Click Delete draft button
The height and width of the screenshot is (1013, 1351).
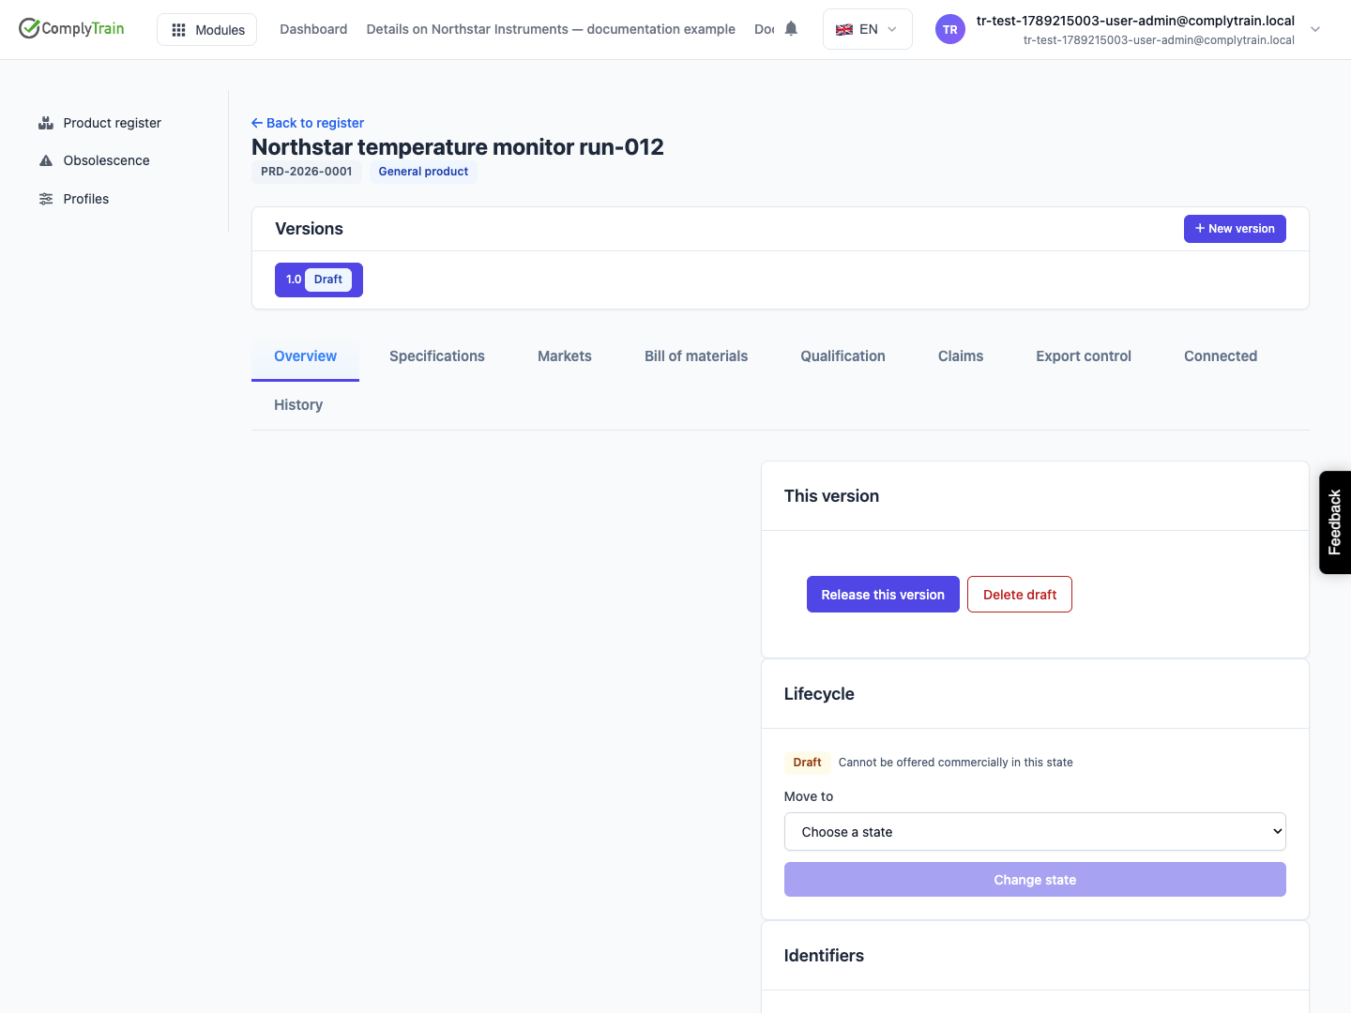1020,595
